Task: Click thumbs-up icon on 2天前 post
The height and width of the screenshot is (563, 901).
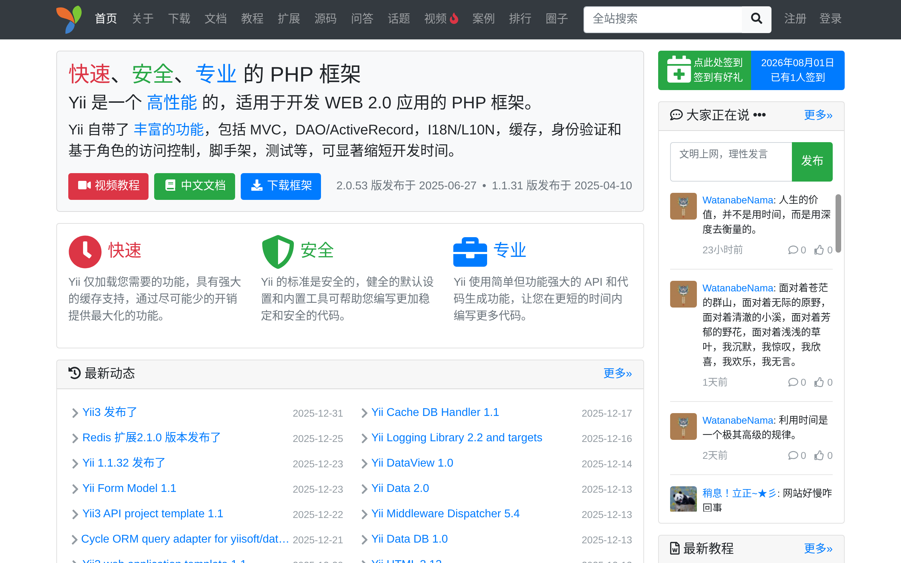Action: pos(819,455)
